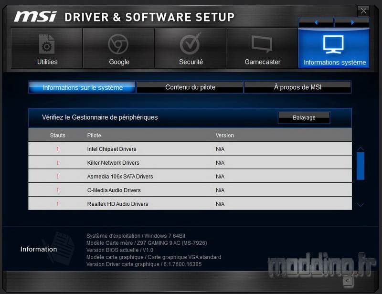Close the MSI setup window
Screen dimensions: 382x294
click(x=363, y=11)
